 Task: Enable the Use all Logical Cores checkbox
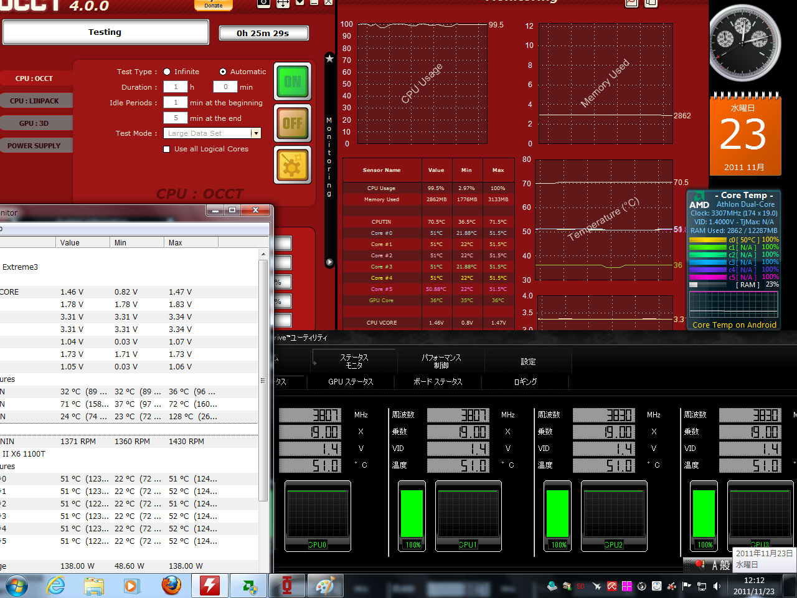pos(166,149)
